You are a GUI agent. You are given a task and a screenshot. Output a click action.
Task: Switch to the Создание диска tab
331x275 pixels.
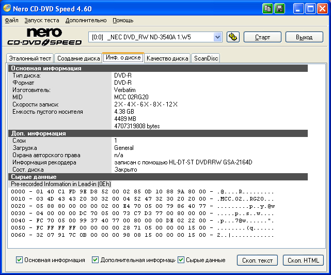point(78,58)
